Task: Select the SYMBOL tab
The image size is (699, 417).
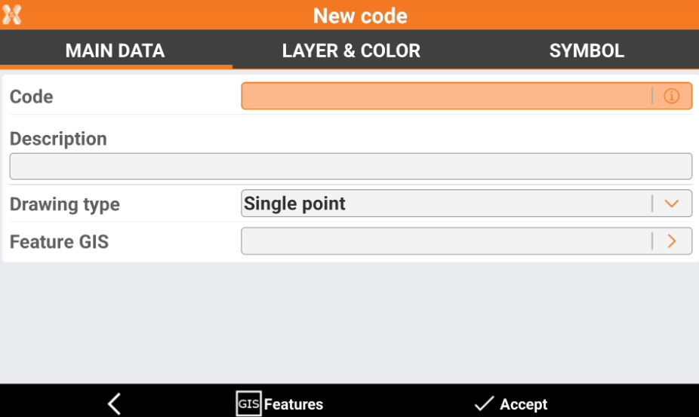Action: coord(587,51)
